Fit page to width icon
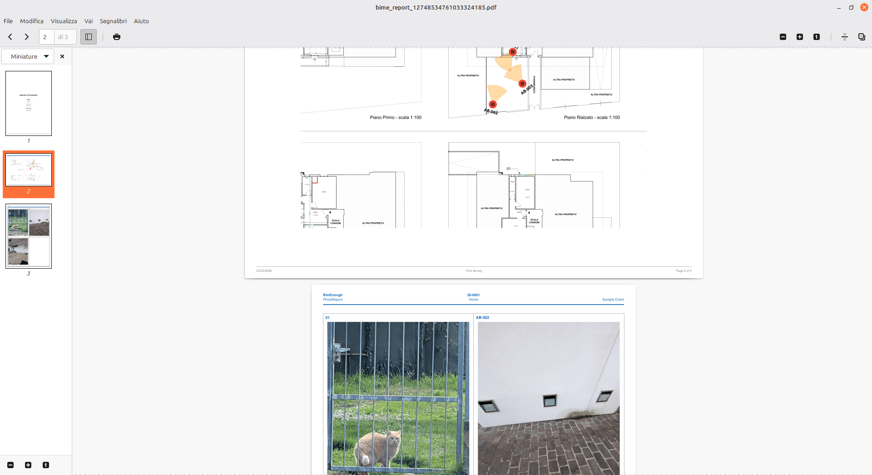This screenshot has height=475, width=872. pos(845,37)
